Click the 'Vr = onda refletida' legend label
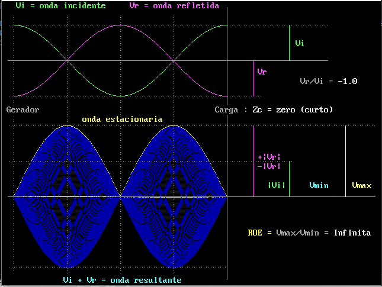Screen dimensions: 382x287 [174, 6]
